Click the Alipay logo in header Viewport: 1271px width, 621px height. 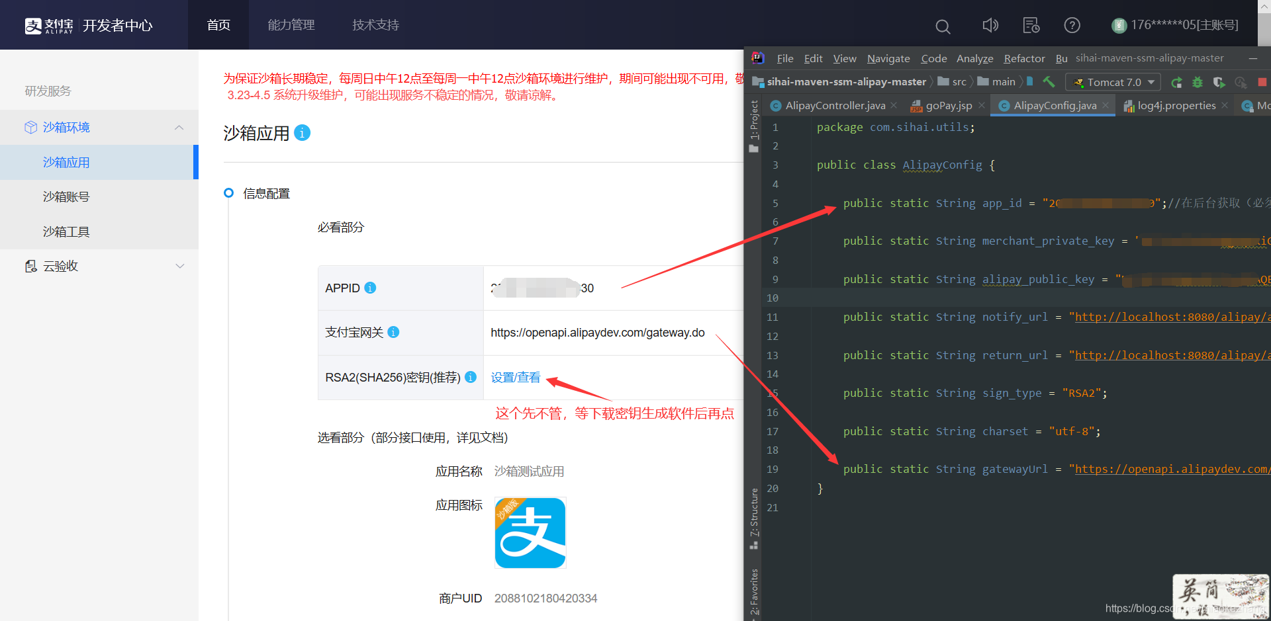pyautogui.click(x=49, y=25)
